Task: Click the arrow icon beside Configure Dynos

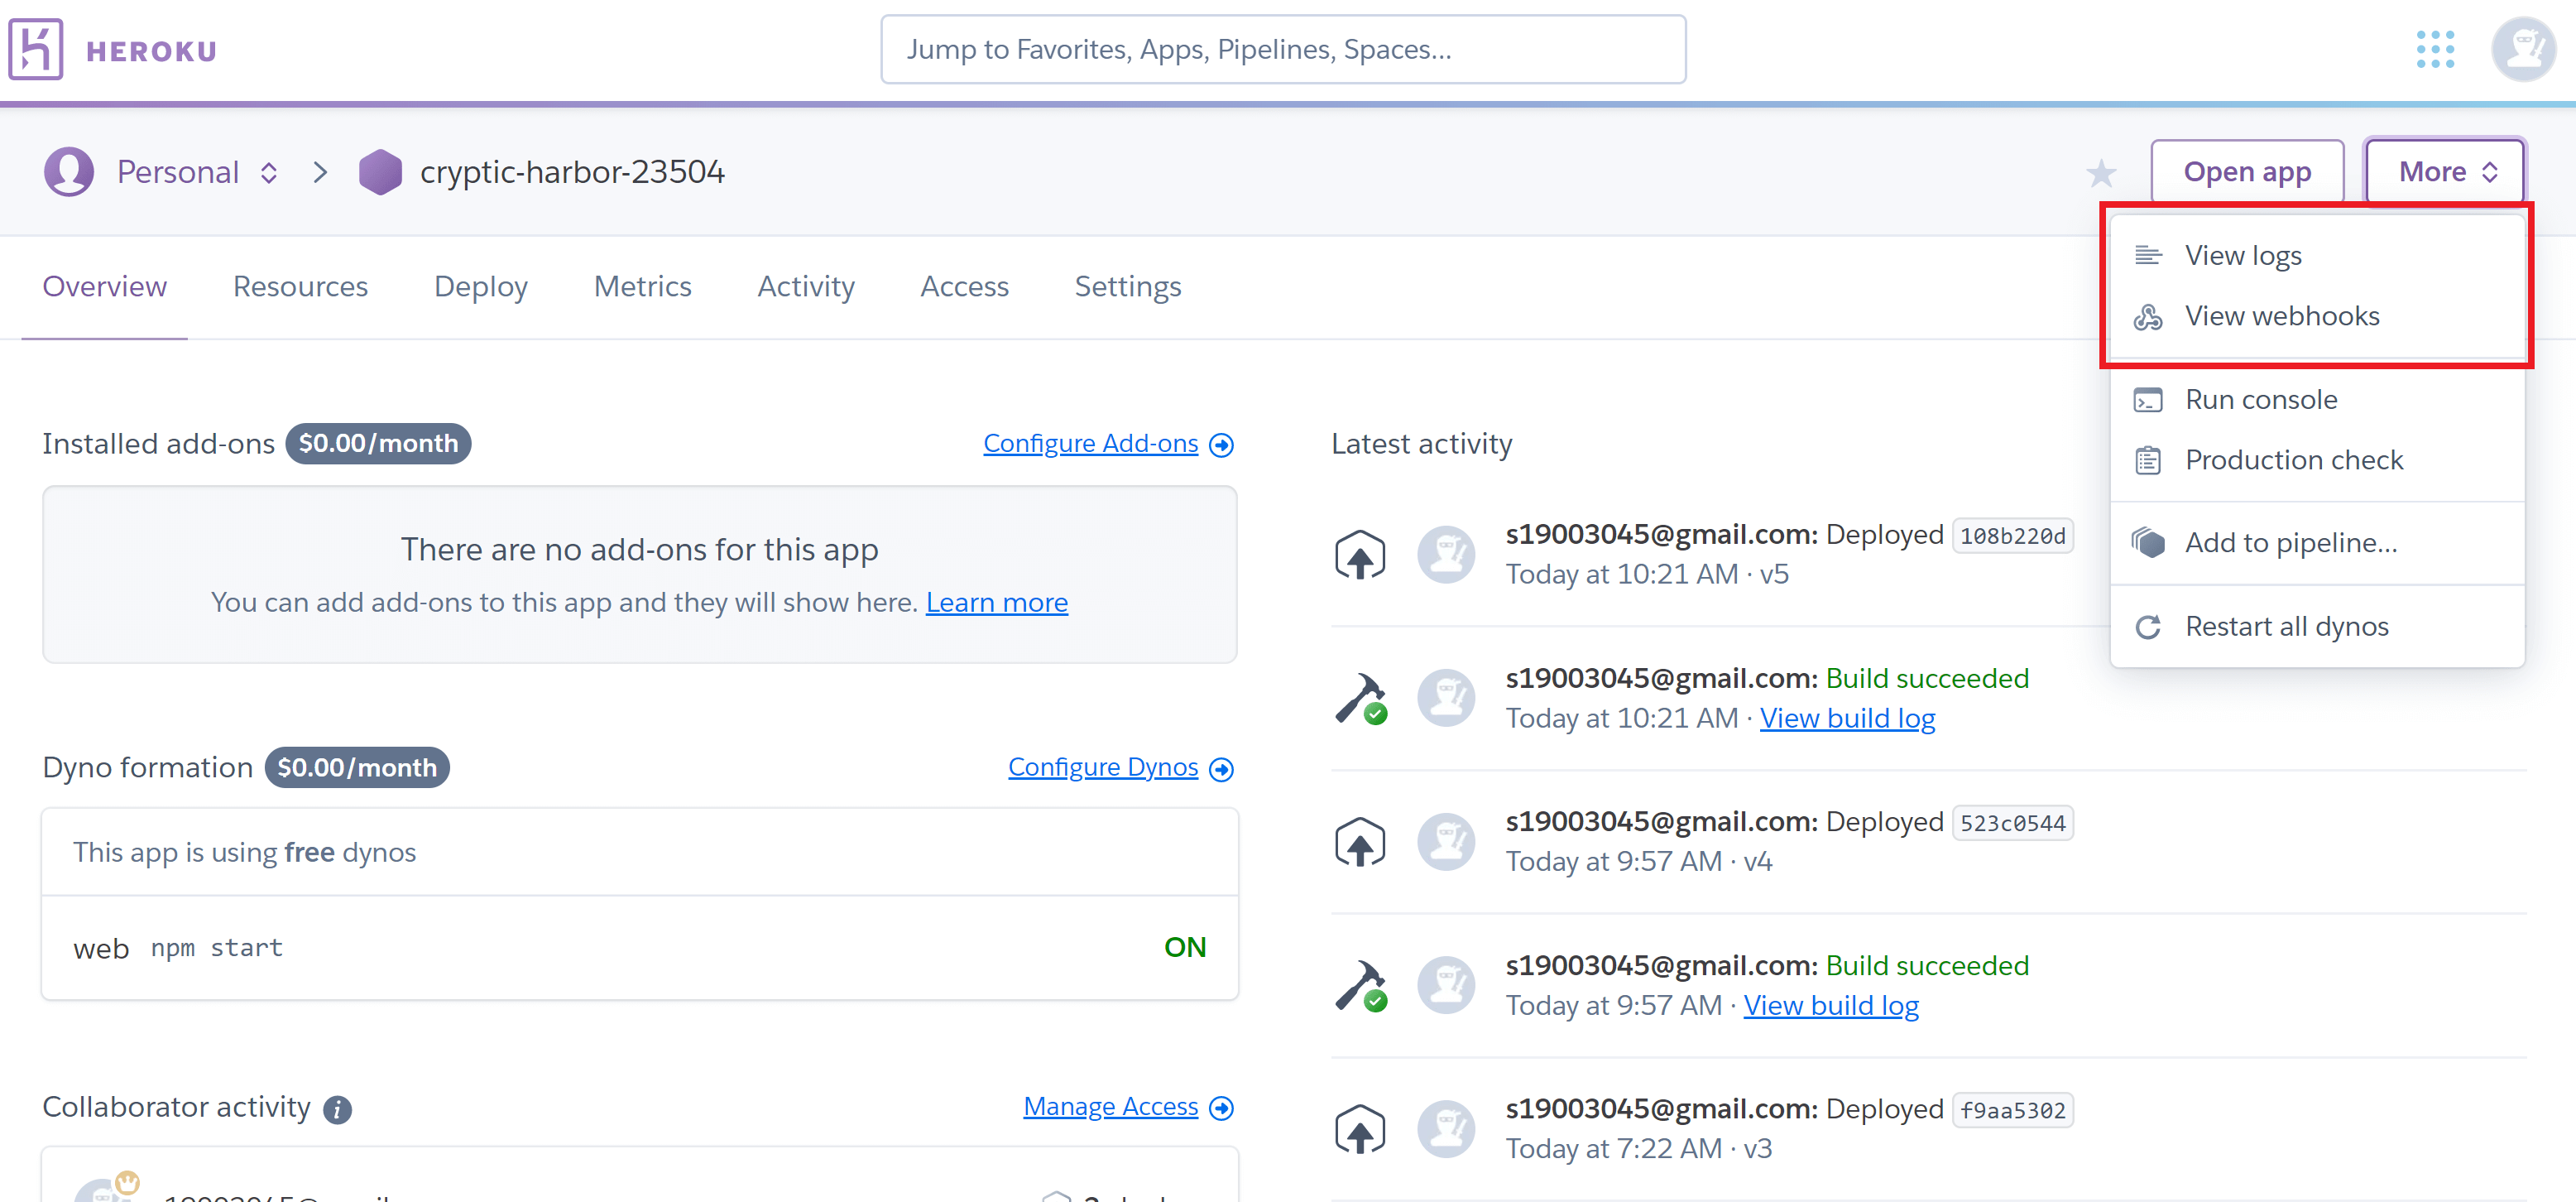Action: pyautogui.click(x=1221, y=769)
